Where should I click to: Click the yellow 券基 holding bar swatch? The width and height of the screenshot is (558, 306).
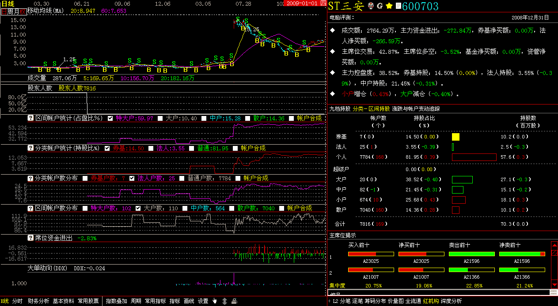click(x=456, y=137)
